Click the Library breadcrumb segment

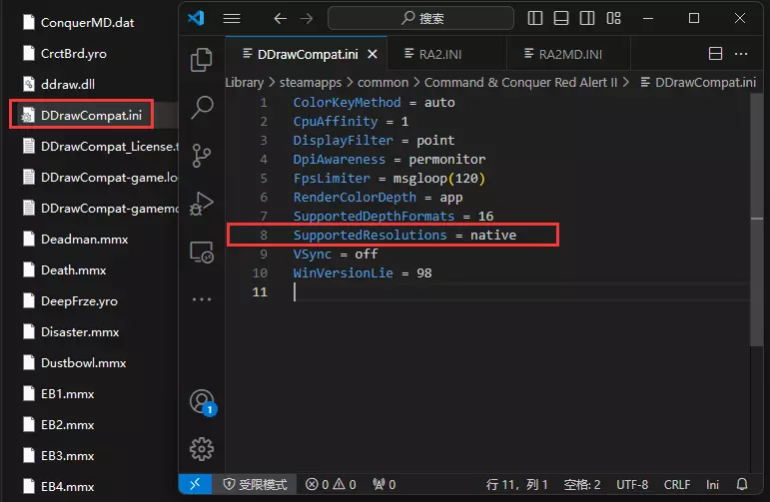point(244,83)
